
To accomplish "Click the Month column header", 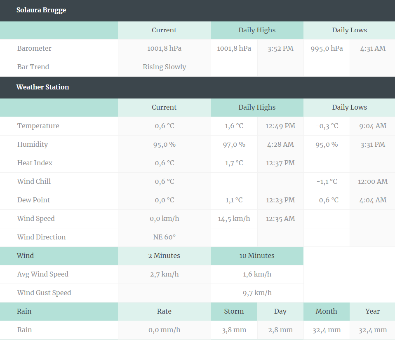I will (327, 312).
